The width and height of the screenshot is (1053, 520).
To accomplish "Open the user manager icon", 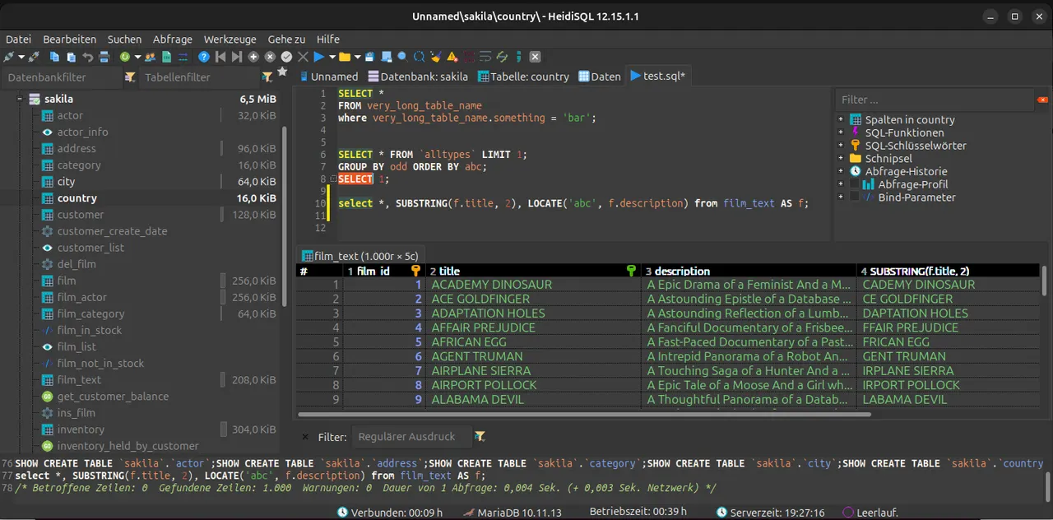I will pyautogui.click(x=151, y=57).
